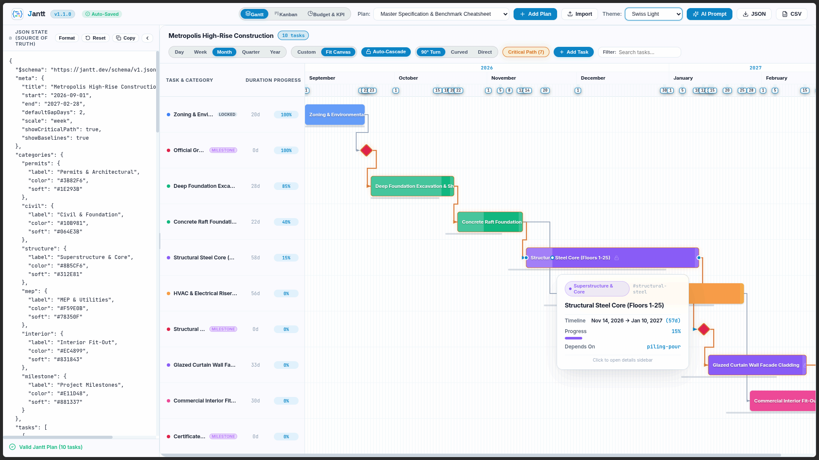Toggle Critical Path (7) highlight
Viewport: 819px width, 460px height.
tap(526, 52)
